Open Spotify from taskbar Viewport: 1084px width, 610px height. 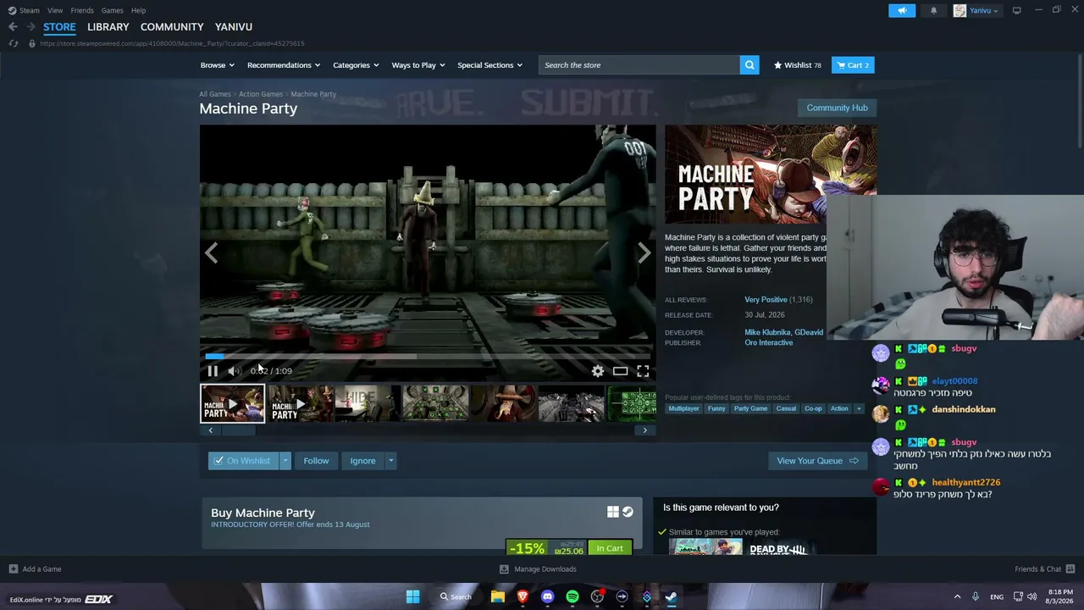click(572, 596)
